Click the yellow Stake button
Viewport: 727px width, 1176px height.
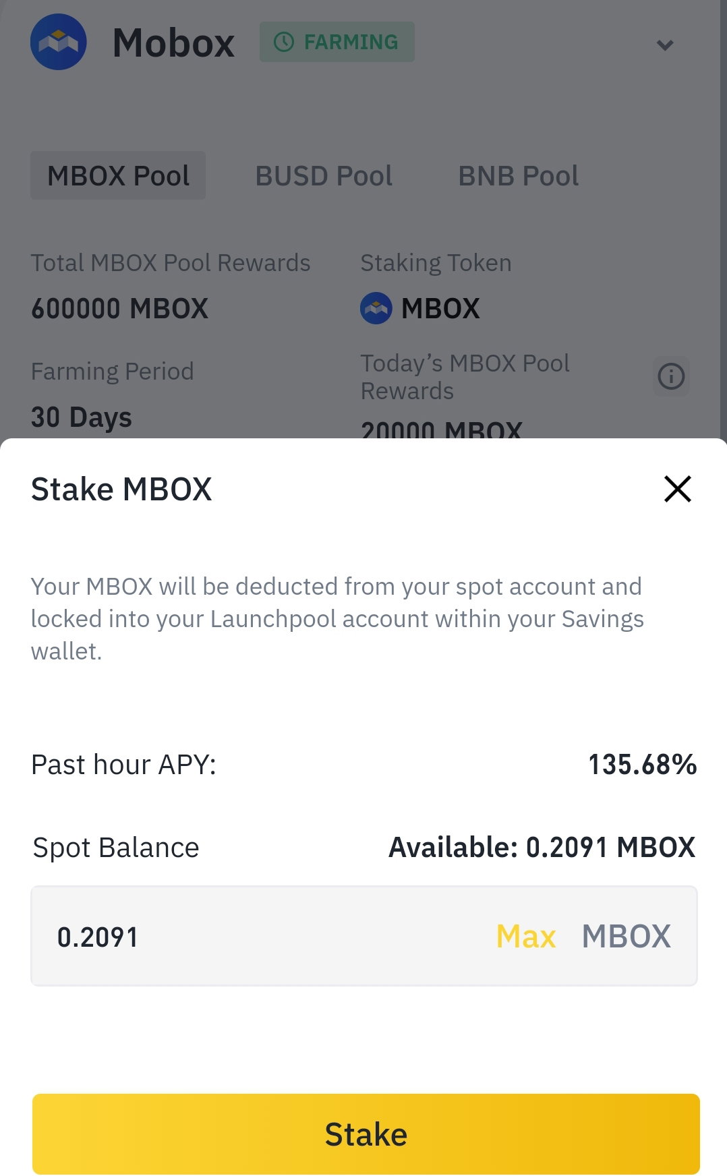[366, 1134]
